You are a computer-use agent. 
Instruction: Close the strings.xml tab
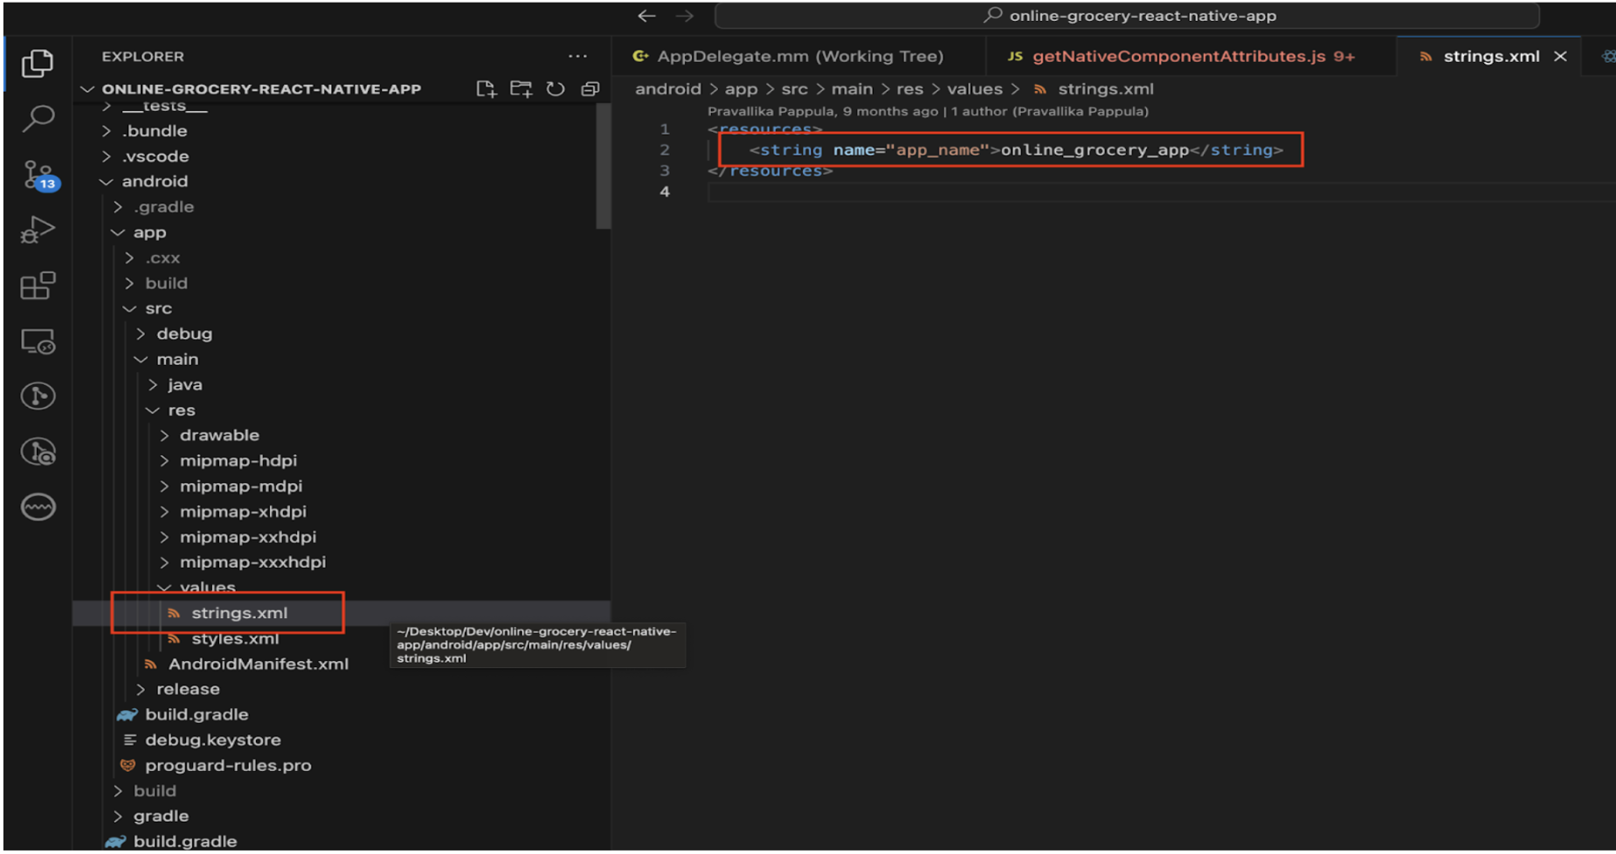[1561, 56]
